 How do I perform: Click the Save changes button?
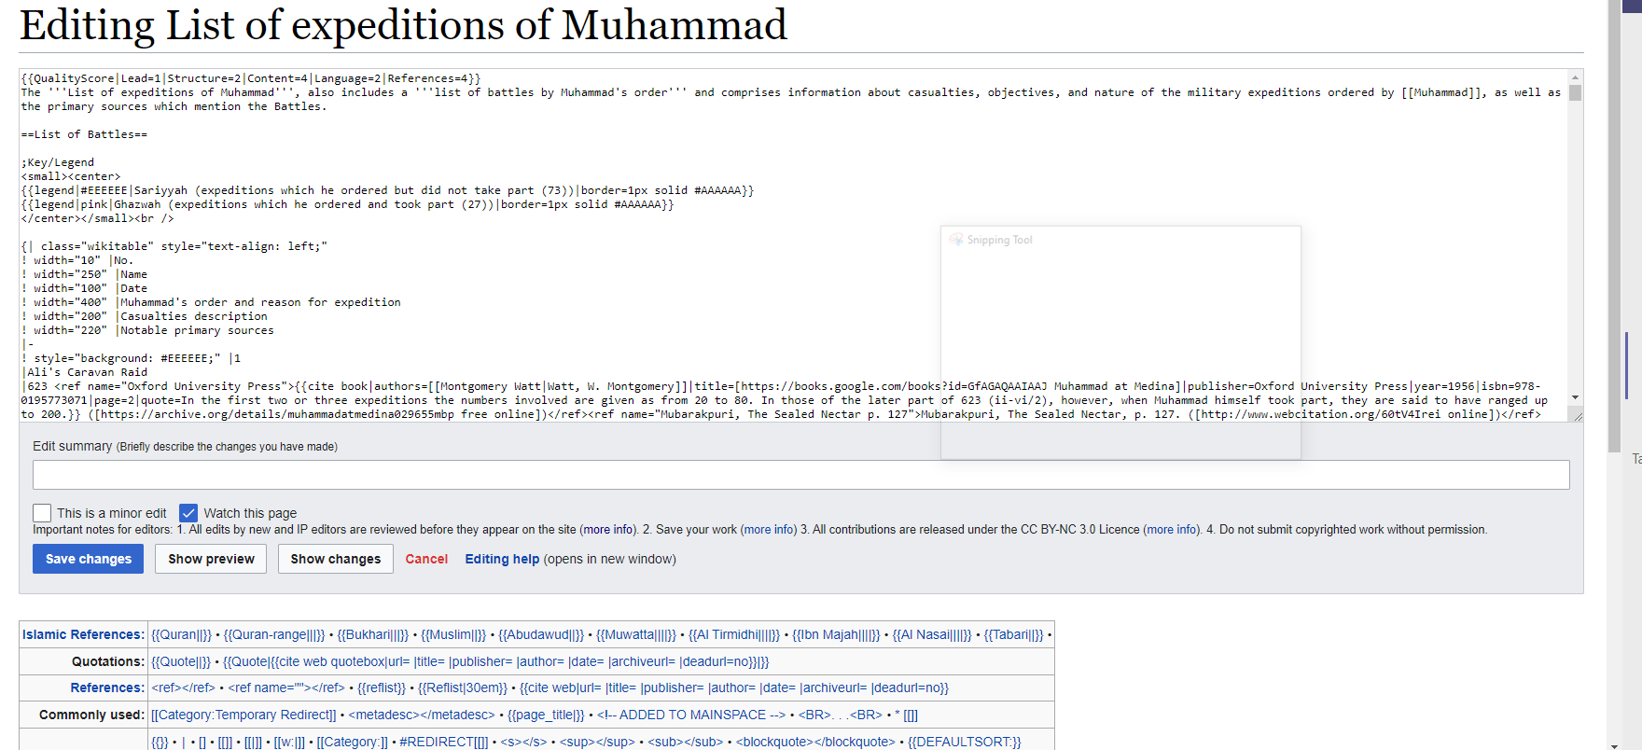(89, 559)
